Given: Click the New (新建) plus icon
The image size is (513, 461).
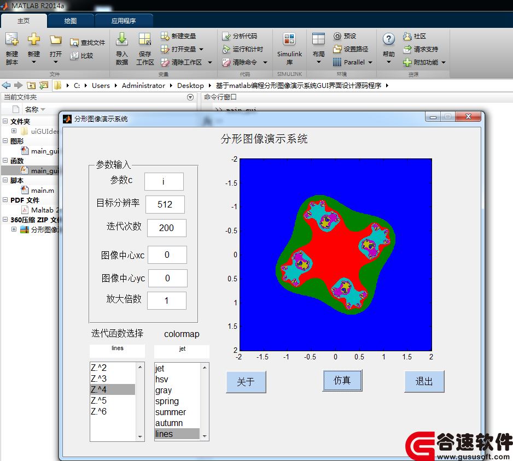Looking at the screenshot, I should [x=34, y=39].
